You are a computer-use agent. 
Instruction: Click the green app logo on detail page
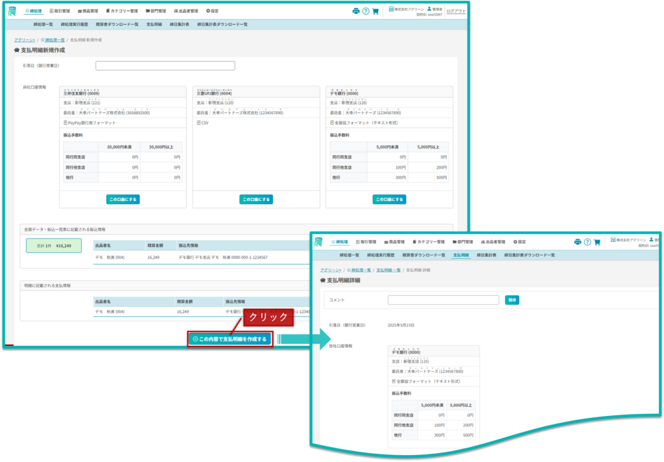[318, 242]
